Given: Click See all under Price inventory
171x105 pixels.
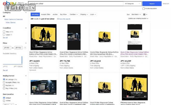Looking at the screenshot, I should pyautogui.click(x=5, y=70).
